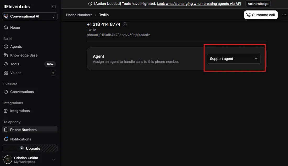Image resolution: width=288 pixels, height=166 pixels.
Task: Open Notifications
Action: 30,139
